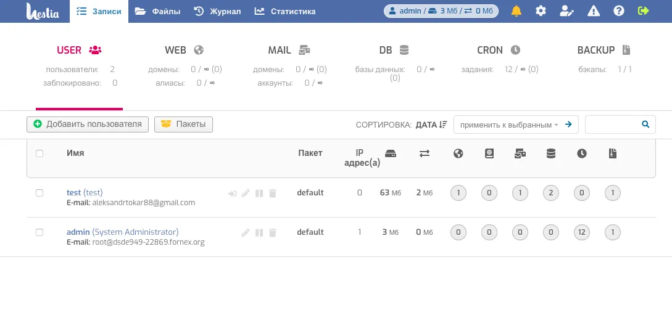Switch to the Файлы tab
Screen dimensions: 672x310
tap(158, 11)
